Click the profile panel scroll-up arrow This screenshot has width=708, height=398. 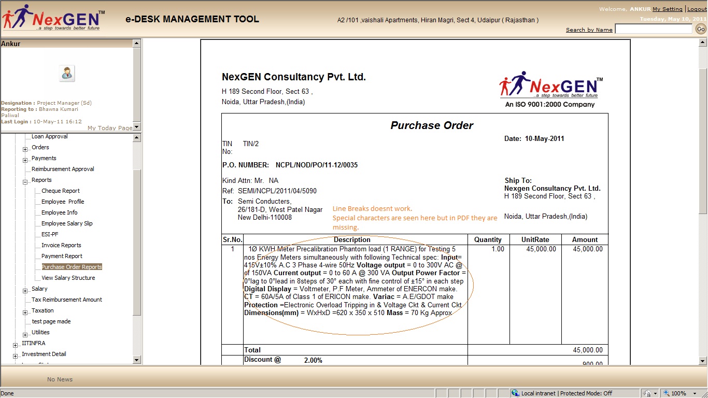pos(137,44)
